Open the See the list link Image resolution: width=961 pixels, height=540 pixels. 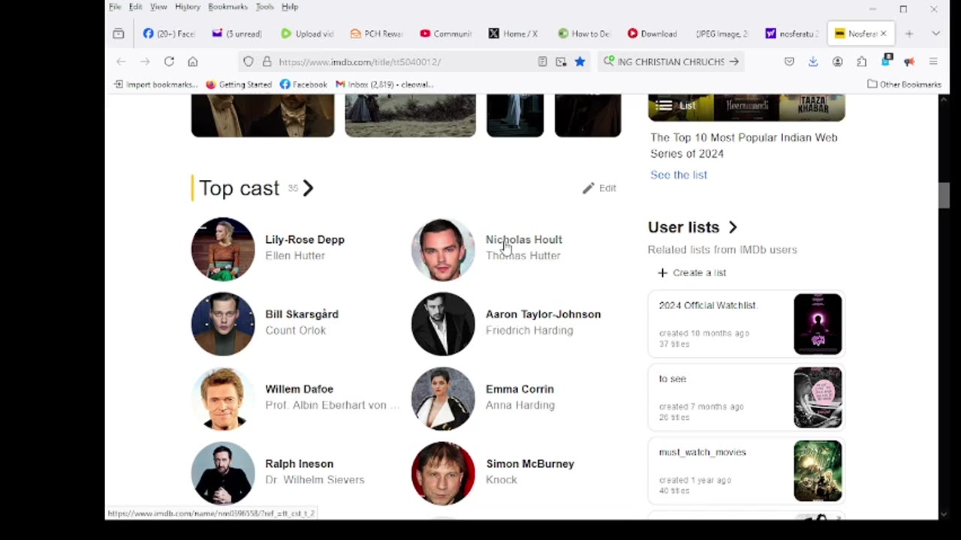click(x=679, y=175)
